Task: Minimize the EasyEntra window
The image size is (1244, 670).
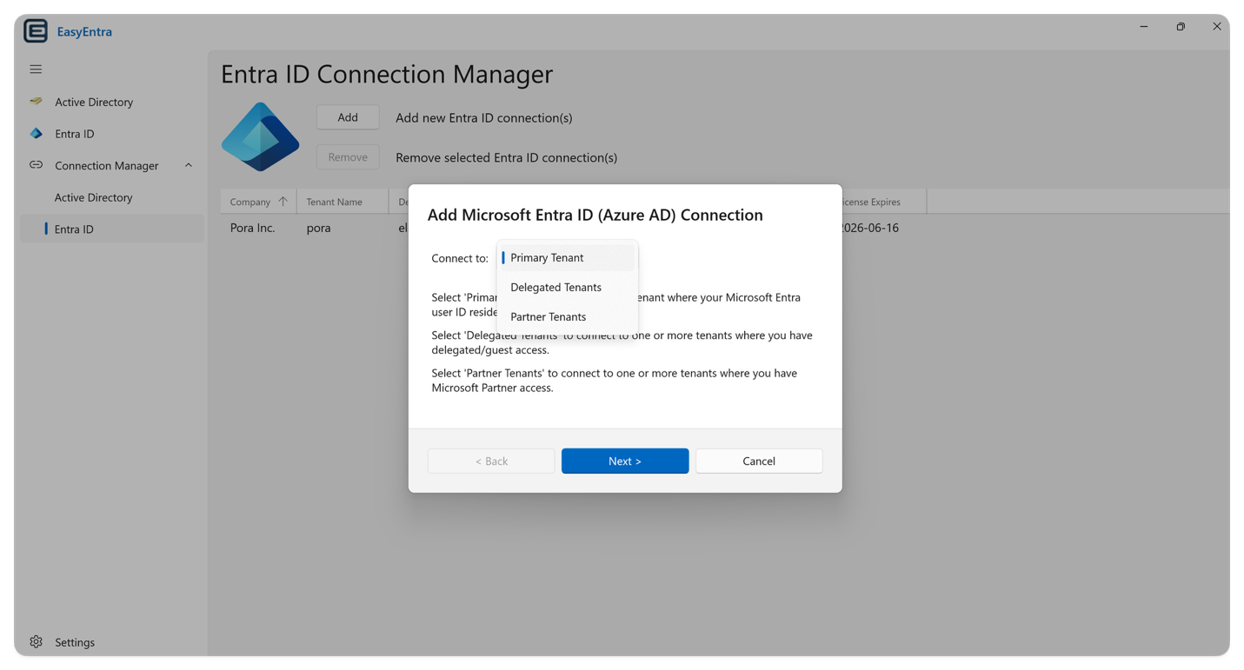Action: point(1144,27)
